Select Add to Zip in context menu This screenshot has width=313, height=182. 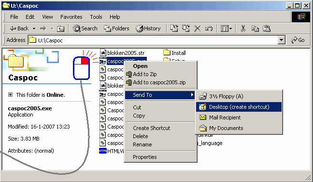click(160, 74)
